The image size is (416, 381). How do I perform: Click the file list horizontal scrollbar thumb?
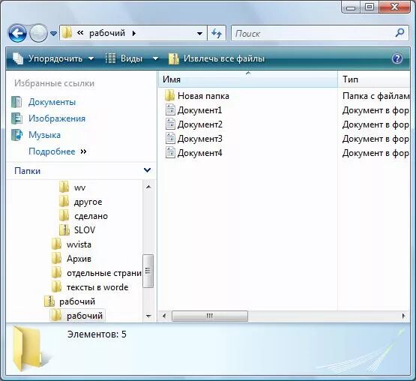pyautogui.click(x=210, y=316)
